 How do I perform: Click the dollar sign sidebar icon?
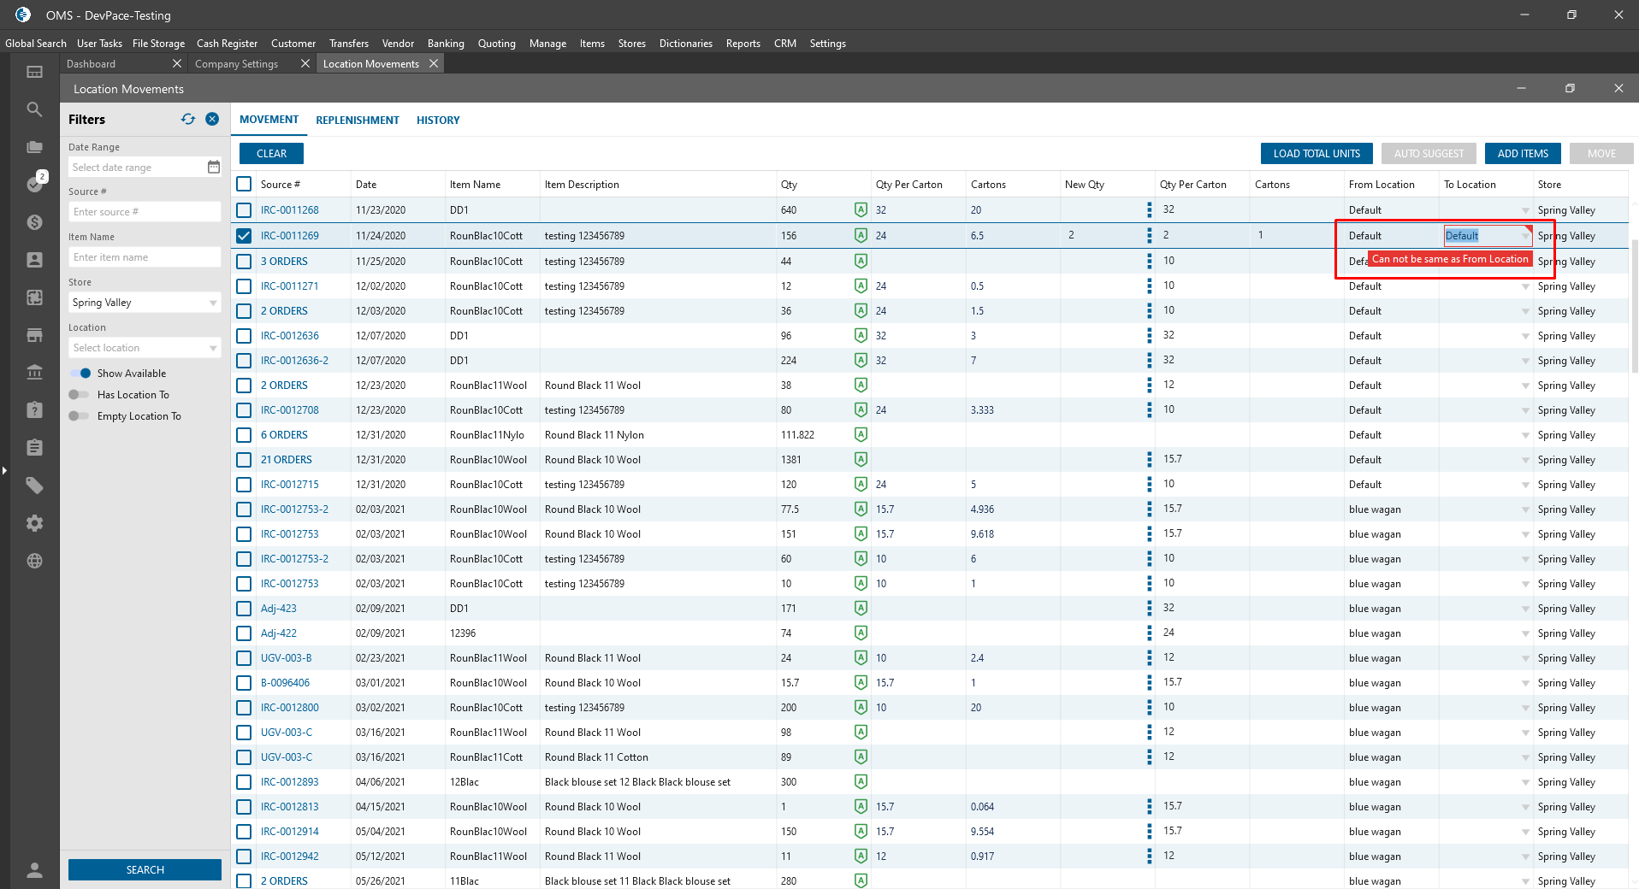pos(34,222)
